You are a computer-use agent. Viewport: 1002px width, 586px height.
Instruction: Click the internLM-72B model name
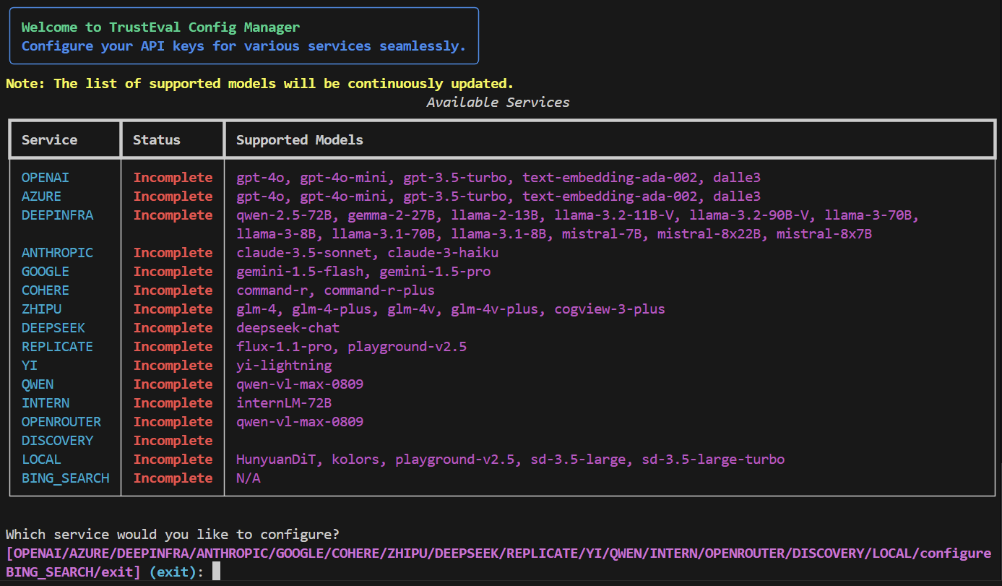(284, 403)
